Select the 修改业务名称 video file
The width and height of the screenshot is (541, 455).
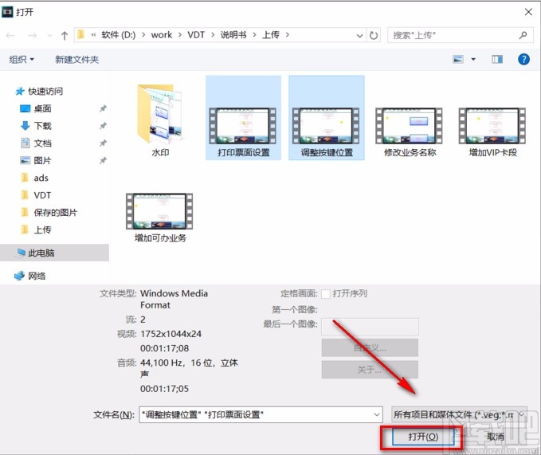point(410,131)
